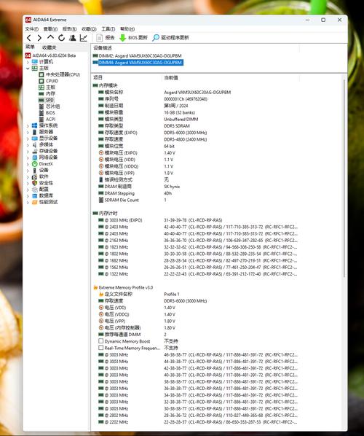
Task: Open the user icon in the toolbar
Action: (x=73, y=37)
